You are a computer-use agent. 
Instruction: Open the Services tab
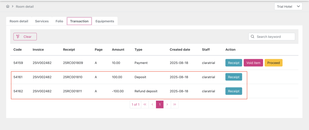(x=42, y=21)
